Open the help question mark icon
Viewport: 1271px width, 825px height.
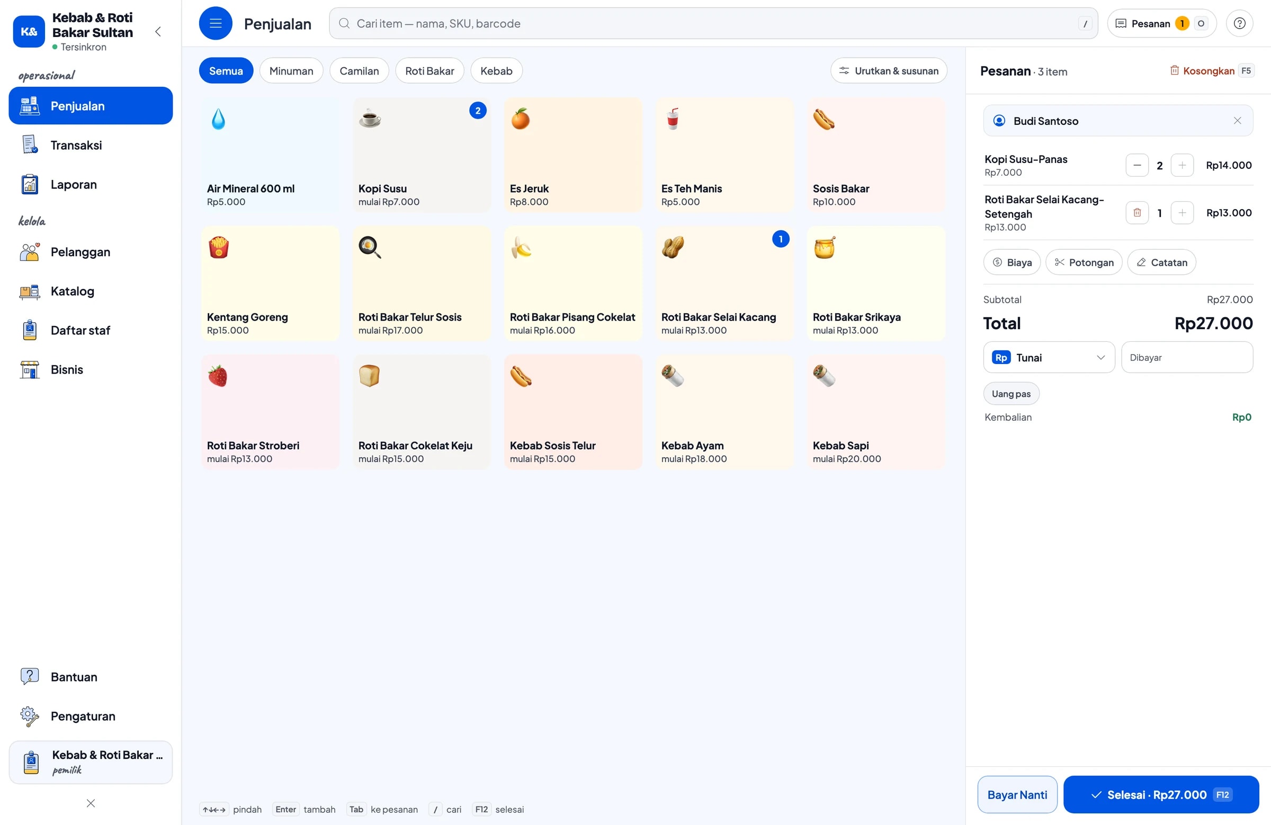click(x=1240, y=23)
